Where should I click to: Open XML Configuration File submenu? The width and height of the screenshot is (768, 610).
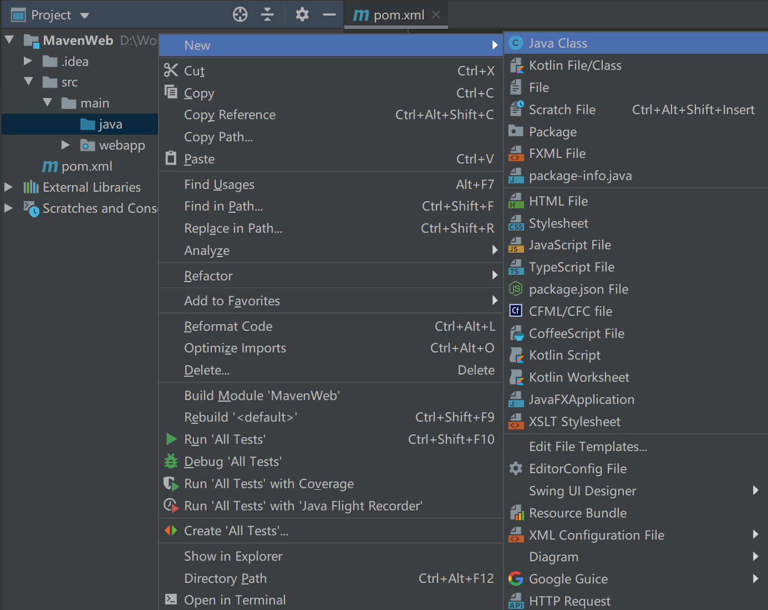pyautogui.click(x=636, y=535)
